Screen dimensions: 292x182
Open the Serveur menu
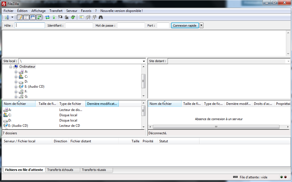pos(72,11)
